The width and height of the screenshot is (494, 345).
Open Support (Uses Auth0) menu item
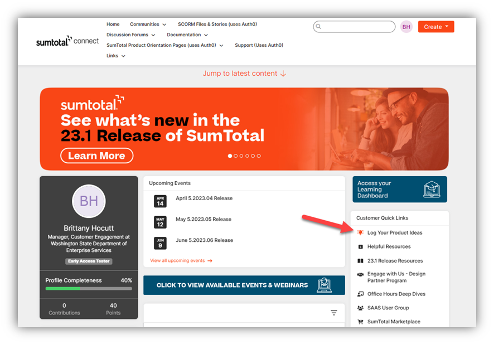[259, 45]
